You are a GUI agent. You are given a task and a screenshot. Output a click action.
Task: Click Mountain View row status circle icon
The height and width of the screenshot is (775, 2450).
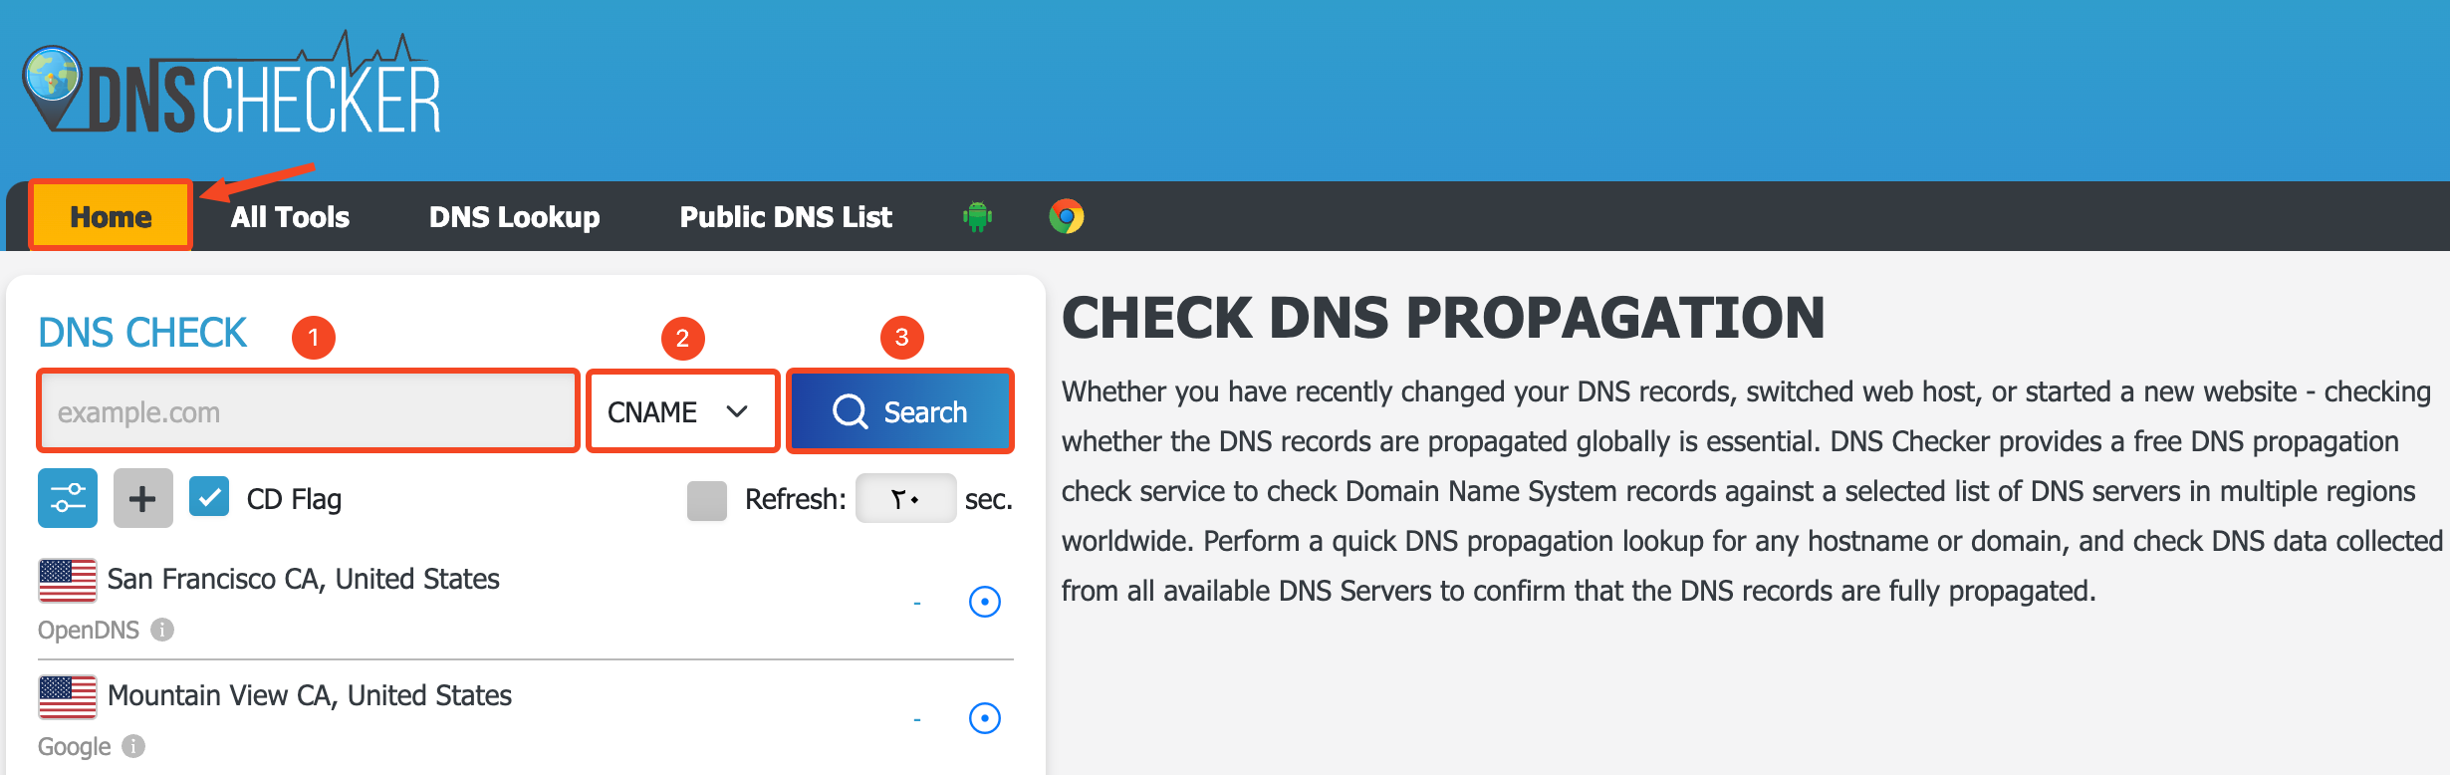tap(985, 718)
